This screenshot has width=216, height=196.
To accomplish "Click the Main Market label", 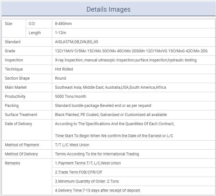I will point(16,87).
